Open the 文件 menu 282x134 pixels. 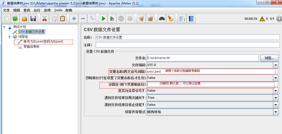[x=7, y=10]
